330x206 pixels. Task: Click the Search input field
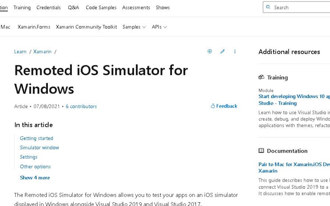(296, 7)
